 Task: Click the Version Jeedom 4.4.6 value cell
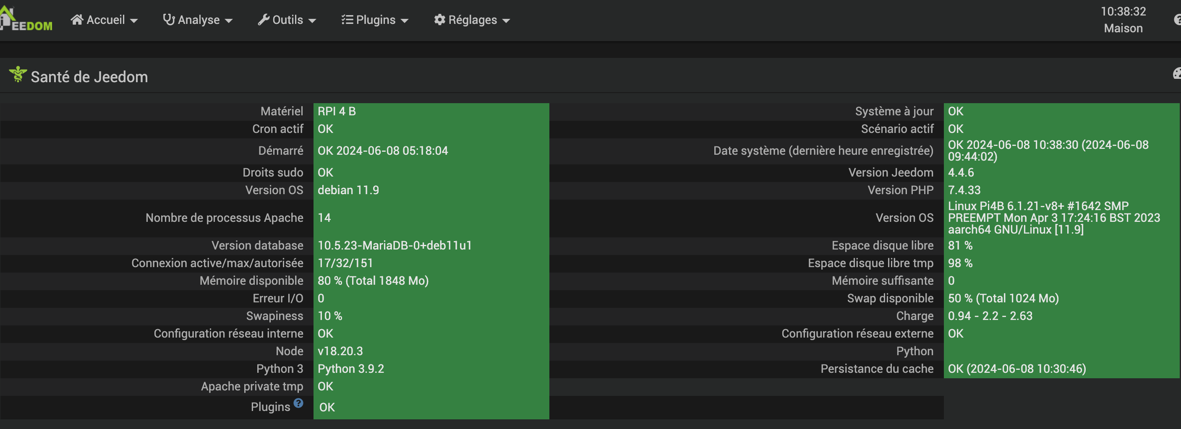tap(1060, 173)
